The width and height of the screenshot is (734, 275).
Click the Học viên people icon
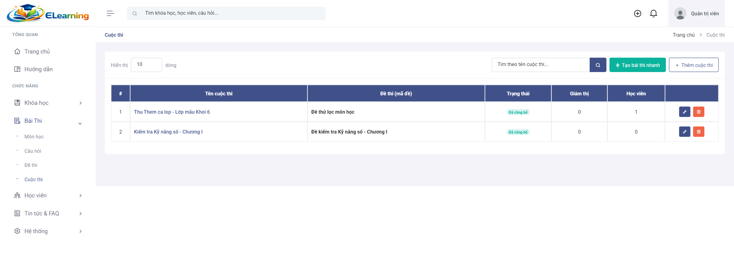pyautogui.click(x=17, y=195)
